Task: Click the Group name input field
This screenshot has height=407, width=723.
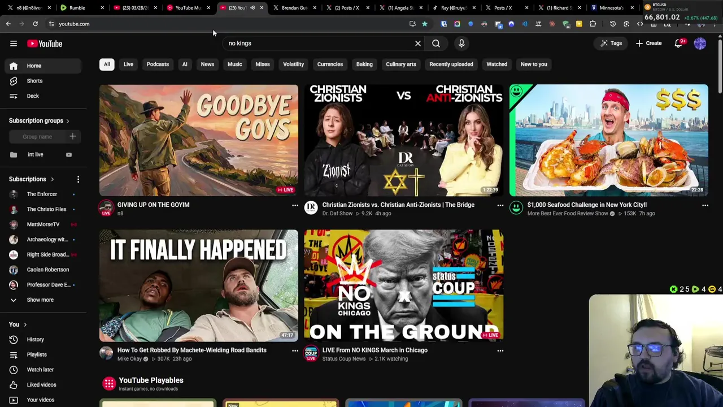Action: point(37,137)
